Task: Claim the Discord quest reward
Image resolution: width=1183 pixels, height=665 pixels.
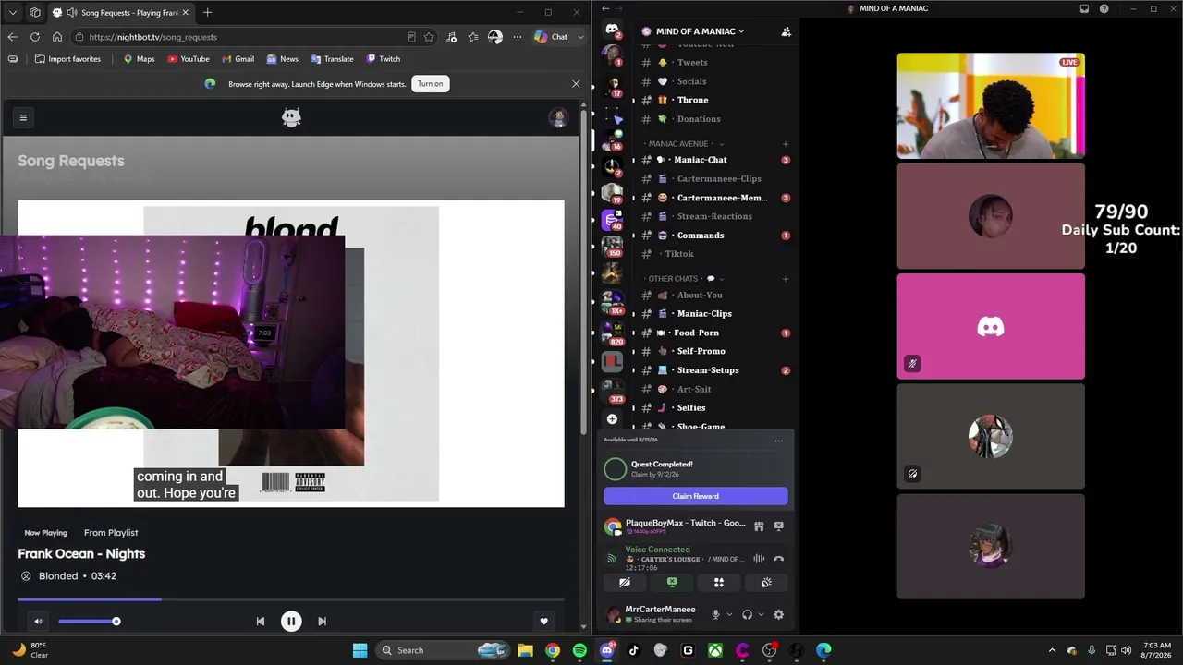Action: coord(696,496)
